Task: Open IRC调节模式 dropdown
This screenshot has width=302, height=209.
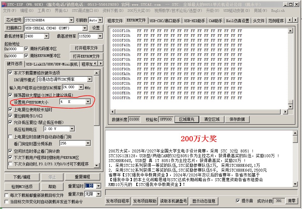Action: [x=90, y=79]
